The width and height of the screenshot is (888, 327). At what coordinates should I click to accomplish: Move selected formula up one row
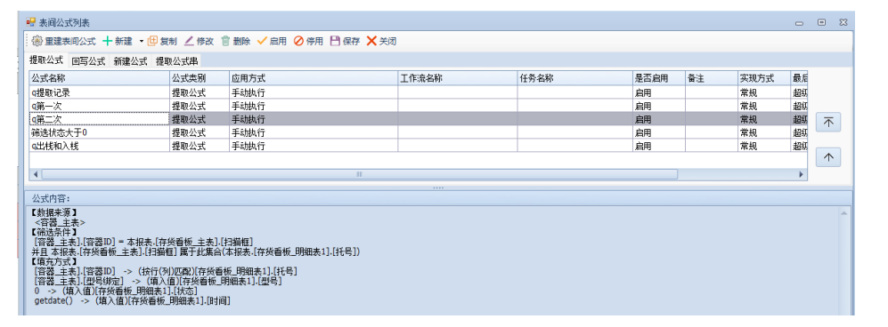coord(828,157)
